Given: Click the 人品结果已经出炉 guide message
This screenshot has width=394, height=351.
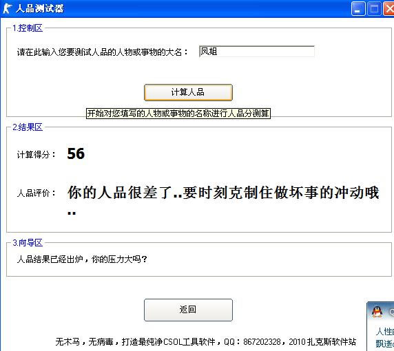Looking at the screenshot, I should (82, 259).
